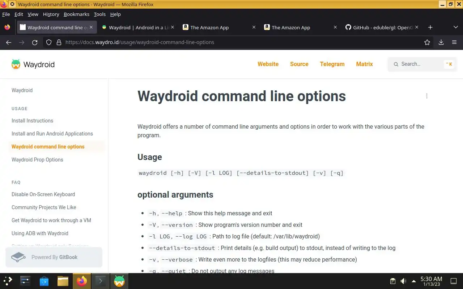Image resolution: width=463 pixels, height=289 pixels.
Task: Expand hidden system tray icons
Action: (413, 281)
